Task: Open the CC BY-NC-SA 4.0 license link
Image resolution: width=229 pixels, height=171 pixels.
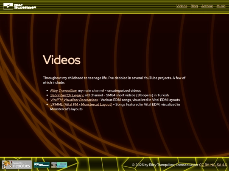Action: (213, 165)
